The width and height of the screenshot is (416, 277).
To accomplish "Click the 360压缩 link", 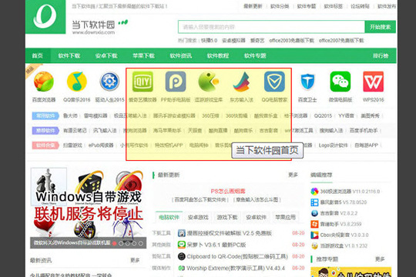I will tap(210, 115).
